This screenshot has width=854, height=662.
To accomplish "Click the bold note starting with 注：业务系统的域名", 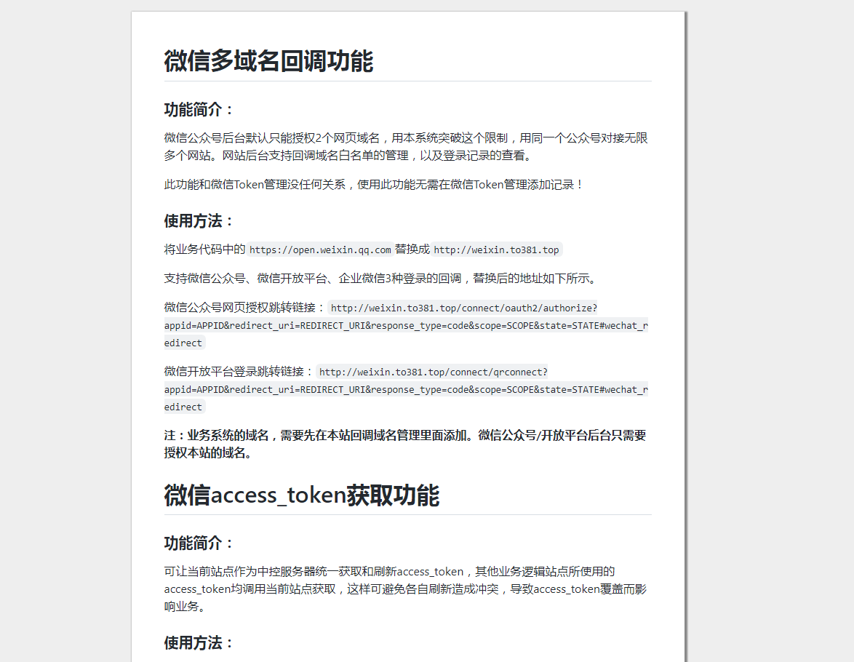I will 404,436.
